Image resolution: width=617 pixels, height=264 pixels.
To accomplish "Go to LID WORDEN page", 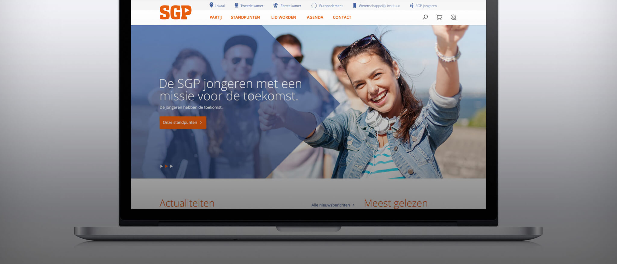I will (x=283, y=17).
